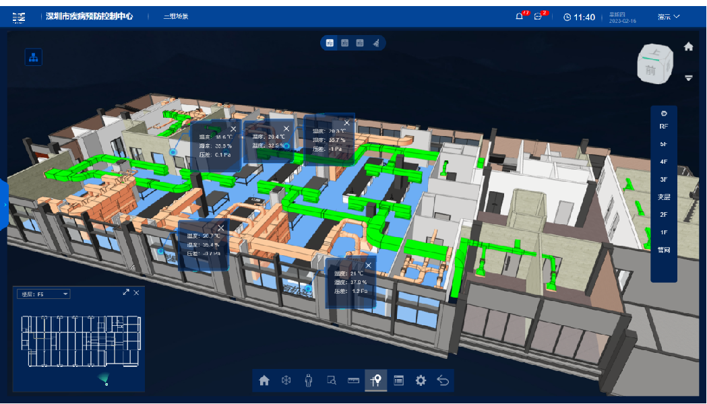Select the ruler measurement tool
The width and height of the screenshot is (707, 404).
pyautogui.click(x=354, y=380)
